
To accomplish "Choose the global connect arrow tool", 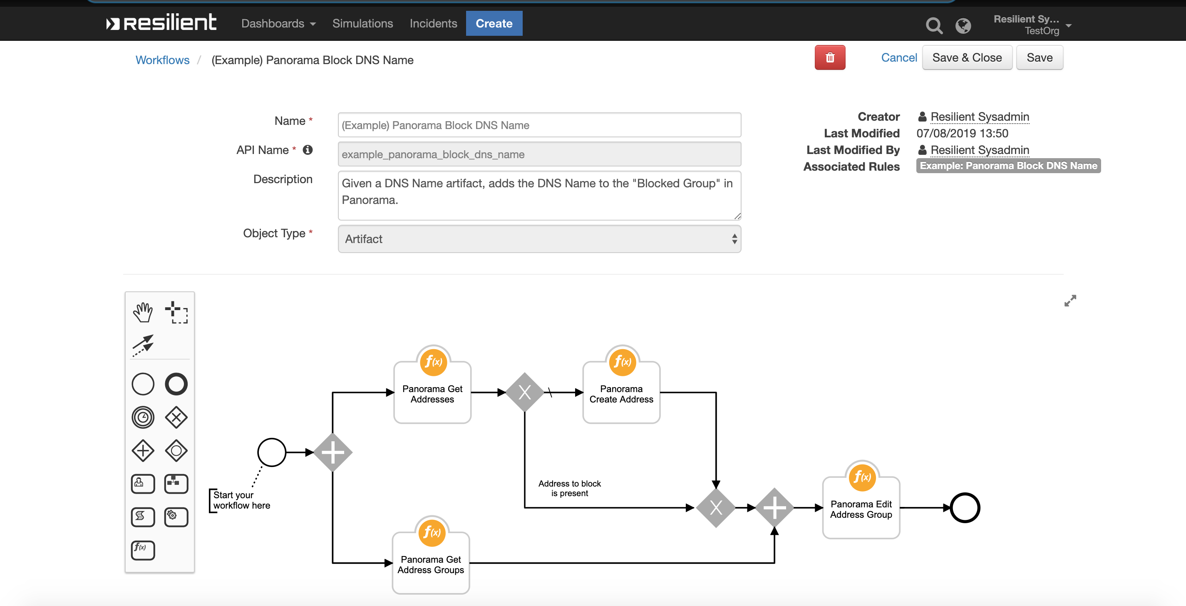I will click(x=143, y=345).
